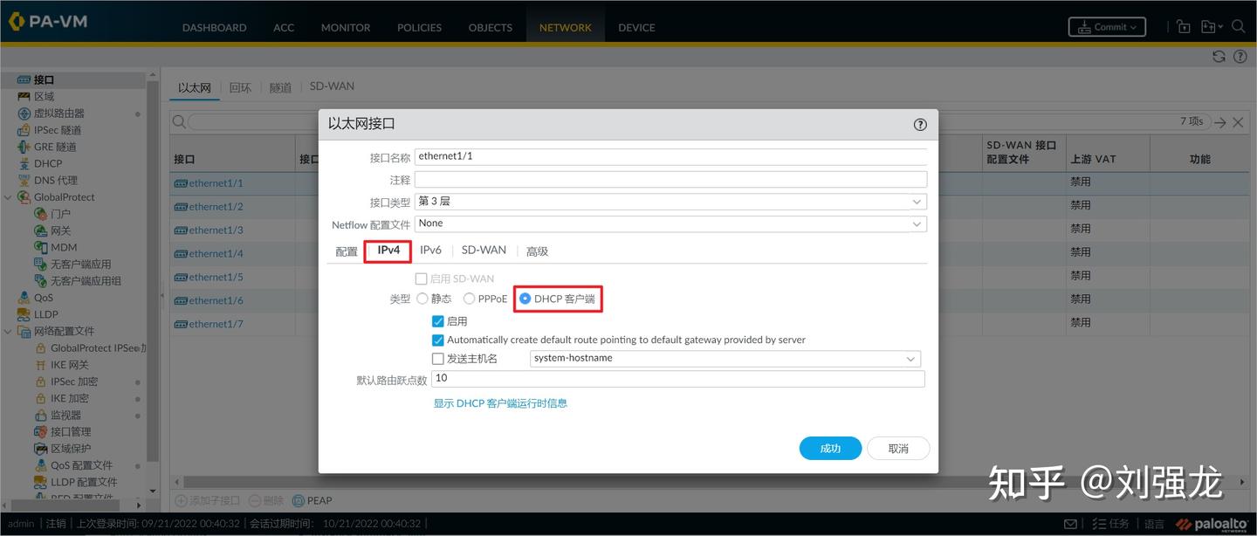Image resolution: width=1257 pixels, height=536 pixels.
Task: Expand the Netflow 配置文件 dropdown
Action: pyautogui.click(x=916, y=223)
